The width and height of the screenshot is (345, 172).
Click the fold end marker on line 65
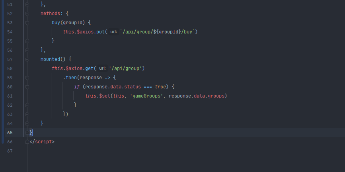tap(27, 133)
